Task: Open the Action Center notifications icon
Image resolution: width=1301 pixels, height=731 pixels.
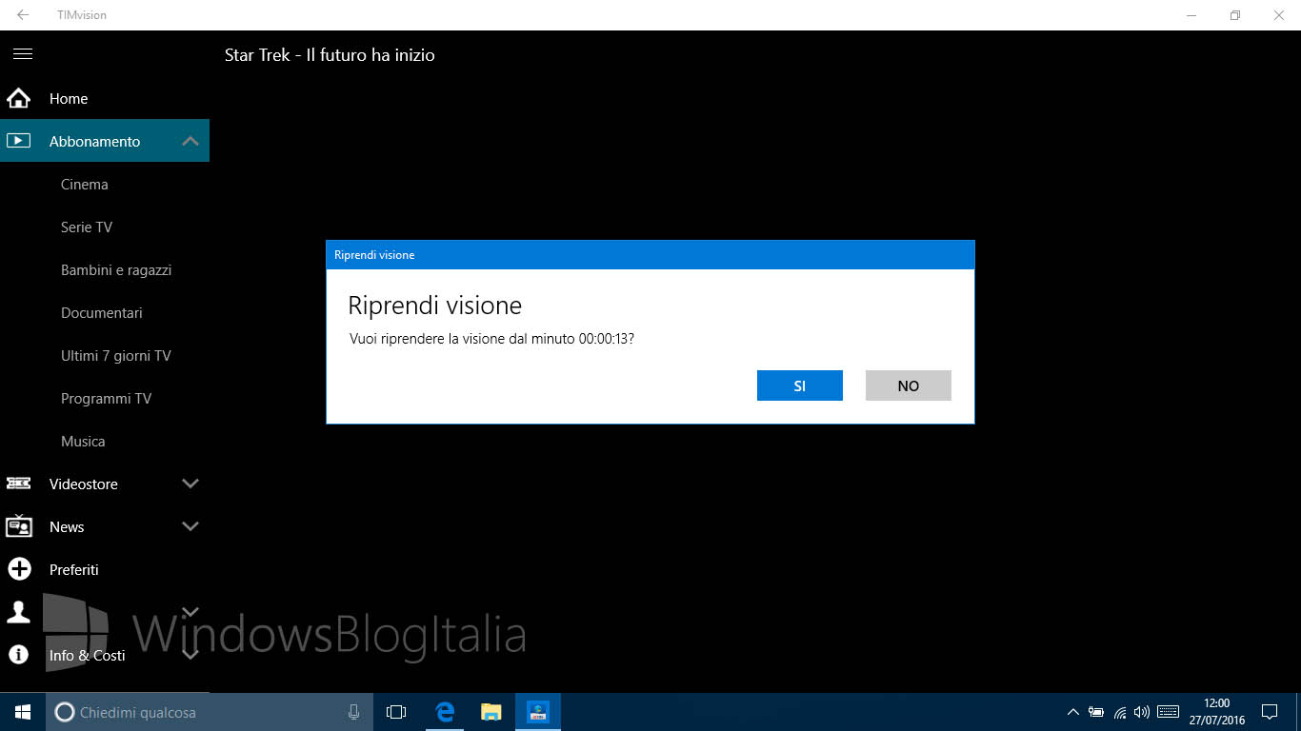Action: (x=1269, y=712)
